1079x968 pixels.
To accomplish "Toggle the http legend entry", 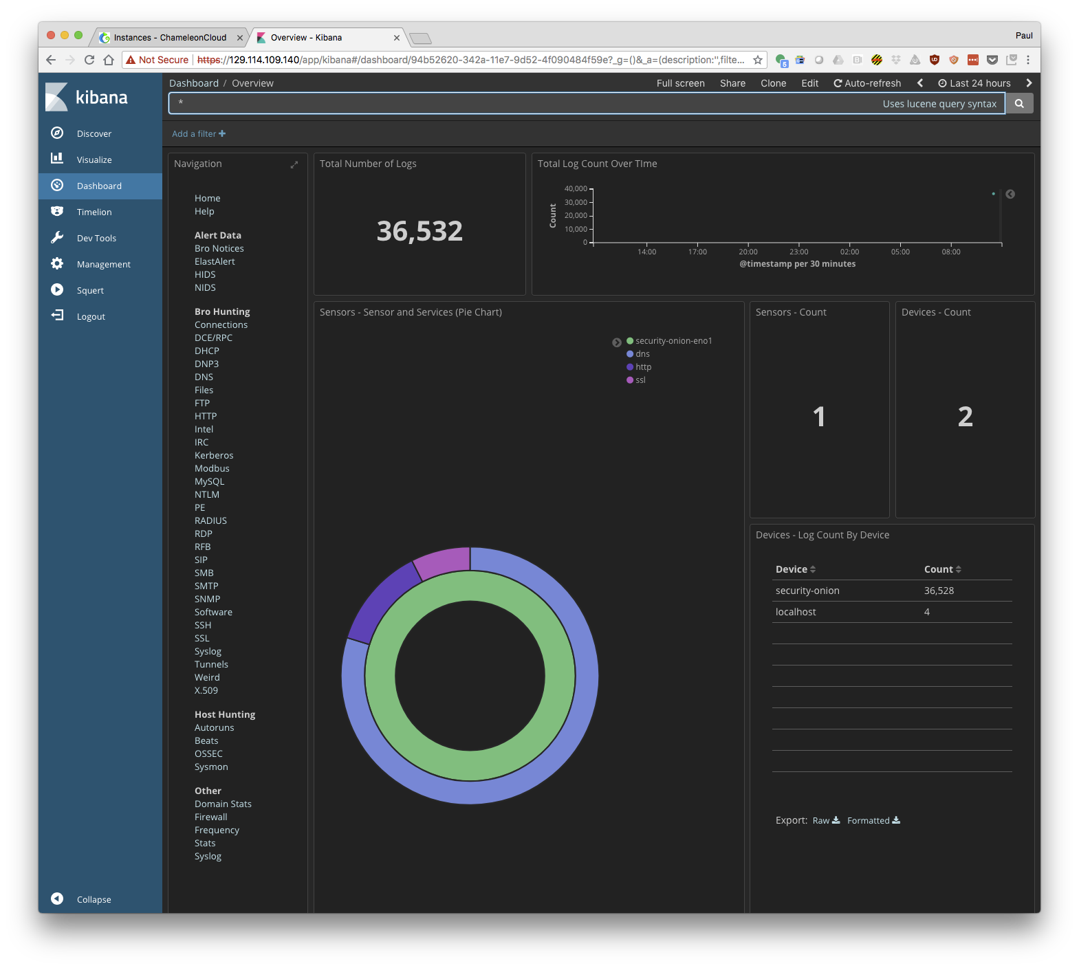I will [x=639, y=366].
